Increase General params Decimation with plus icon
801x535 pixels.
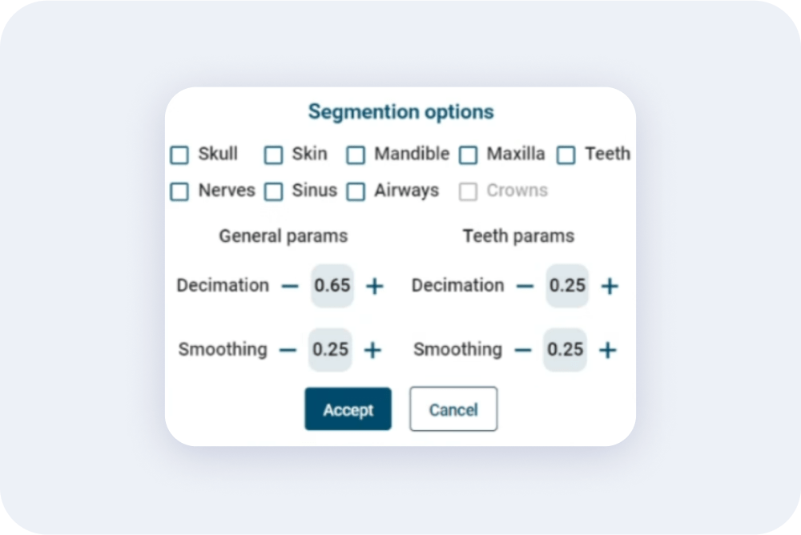(374, 286)
